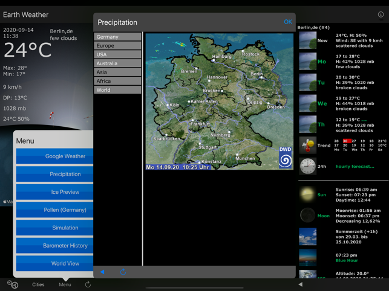The height and width of the screenshot is (291, 389).
Task: Tap the 1028 mb pressure value on the left
Action: tap(15, 109)
